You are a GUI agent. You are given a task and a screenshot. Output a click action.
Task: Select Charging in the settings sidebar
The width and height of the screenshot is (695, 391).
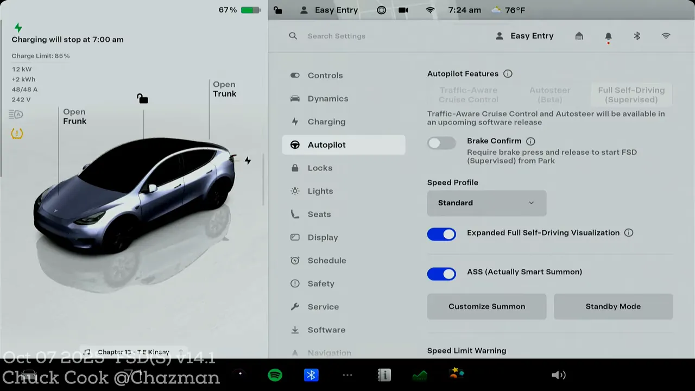(x=326, y=122)
